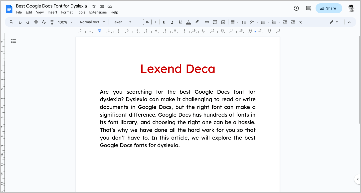
Task: Click the font size field showing 16
Action: [147, 22]
